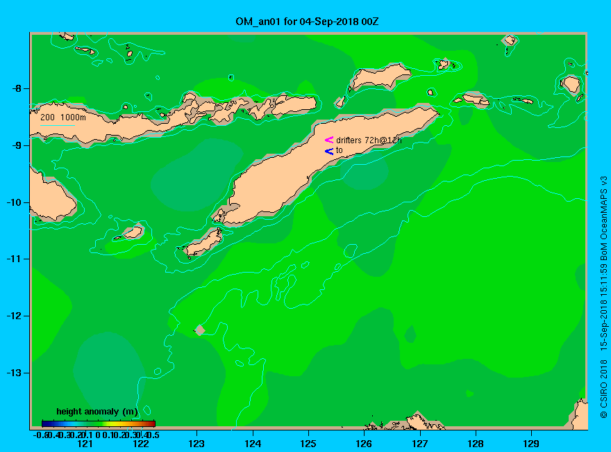Screen dimensions: 611x452
Task: Click the 'height anomaly (m)' colorbar title
Action: click(x=97, y=412)
